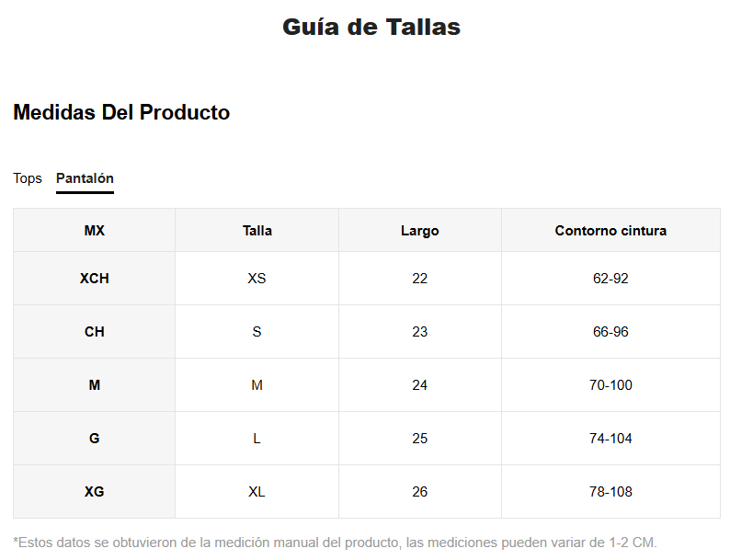Click the Guía de Tallas title

click(371, 28)
